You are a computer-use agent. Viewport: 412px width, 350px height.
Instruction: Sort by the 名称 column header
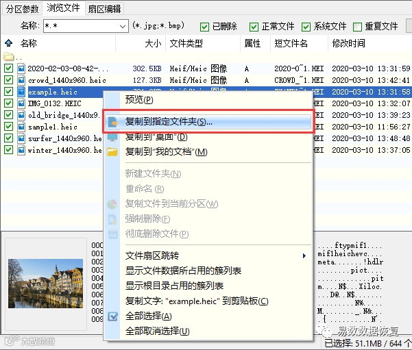coord(28,43)
